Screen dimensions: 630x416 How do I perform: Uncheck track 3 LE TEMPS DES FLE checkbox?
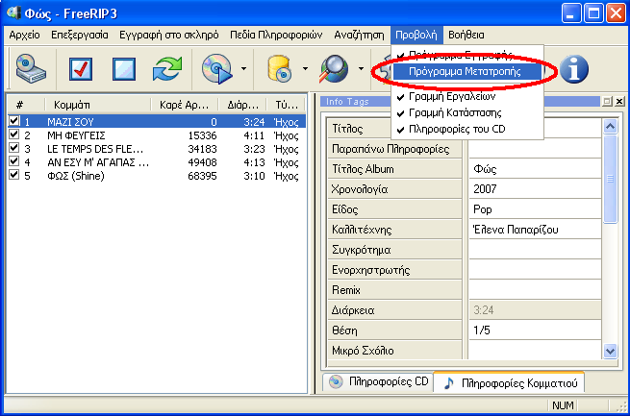(x=14, y=148)
